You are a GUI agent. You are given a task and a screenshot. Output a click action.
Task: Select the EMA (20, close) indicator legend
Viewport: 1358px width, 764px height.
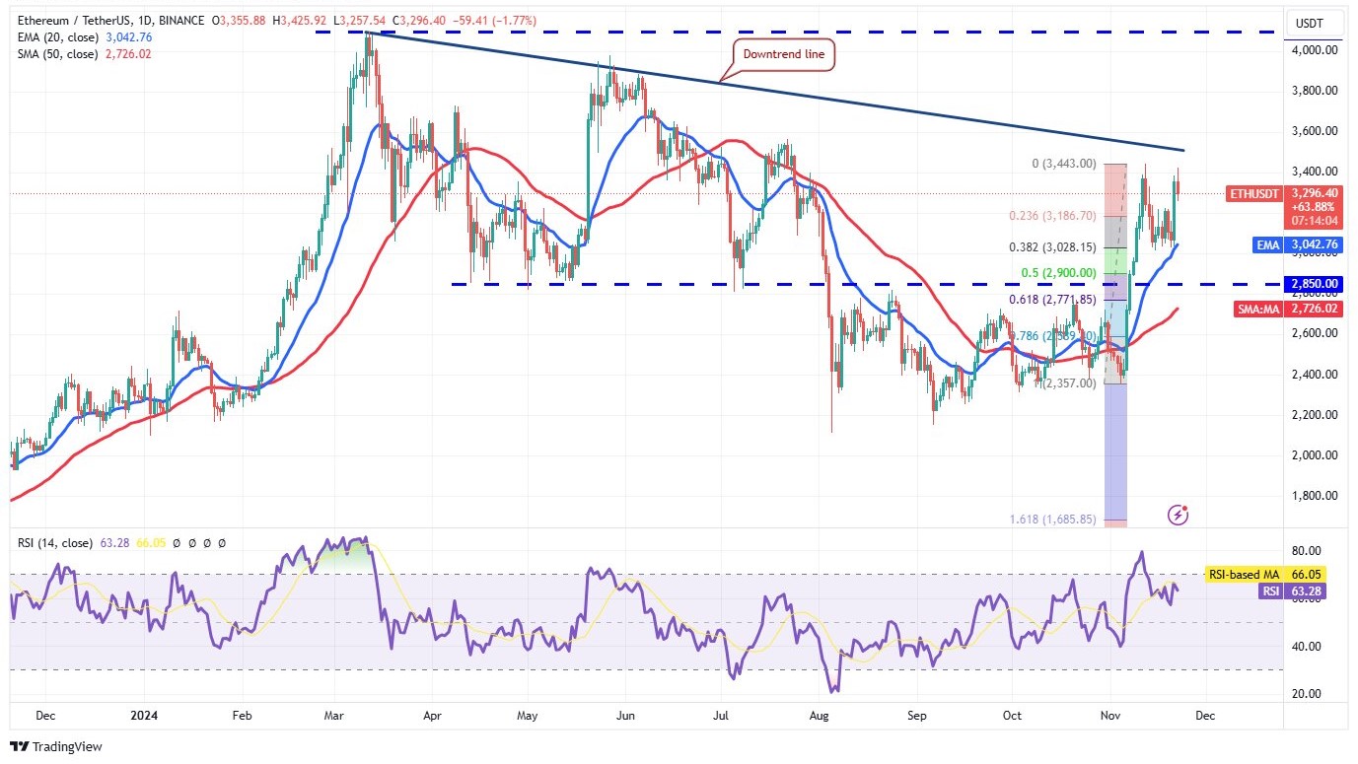[56, 37]
